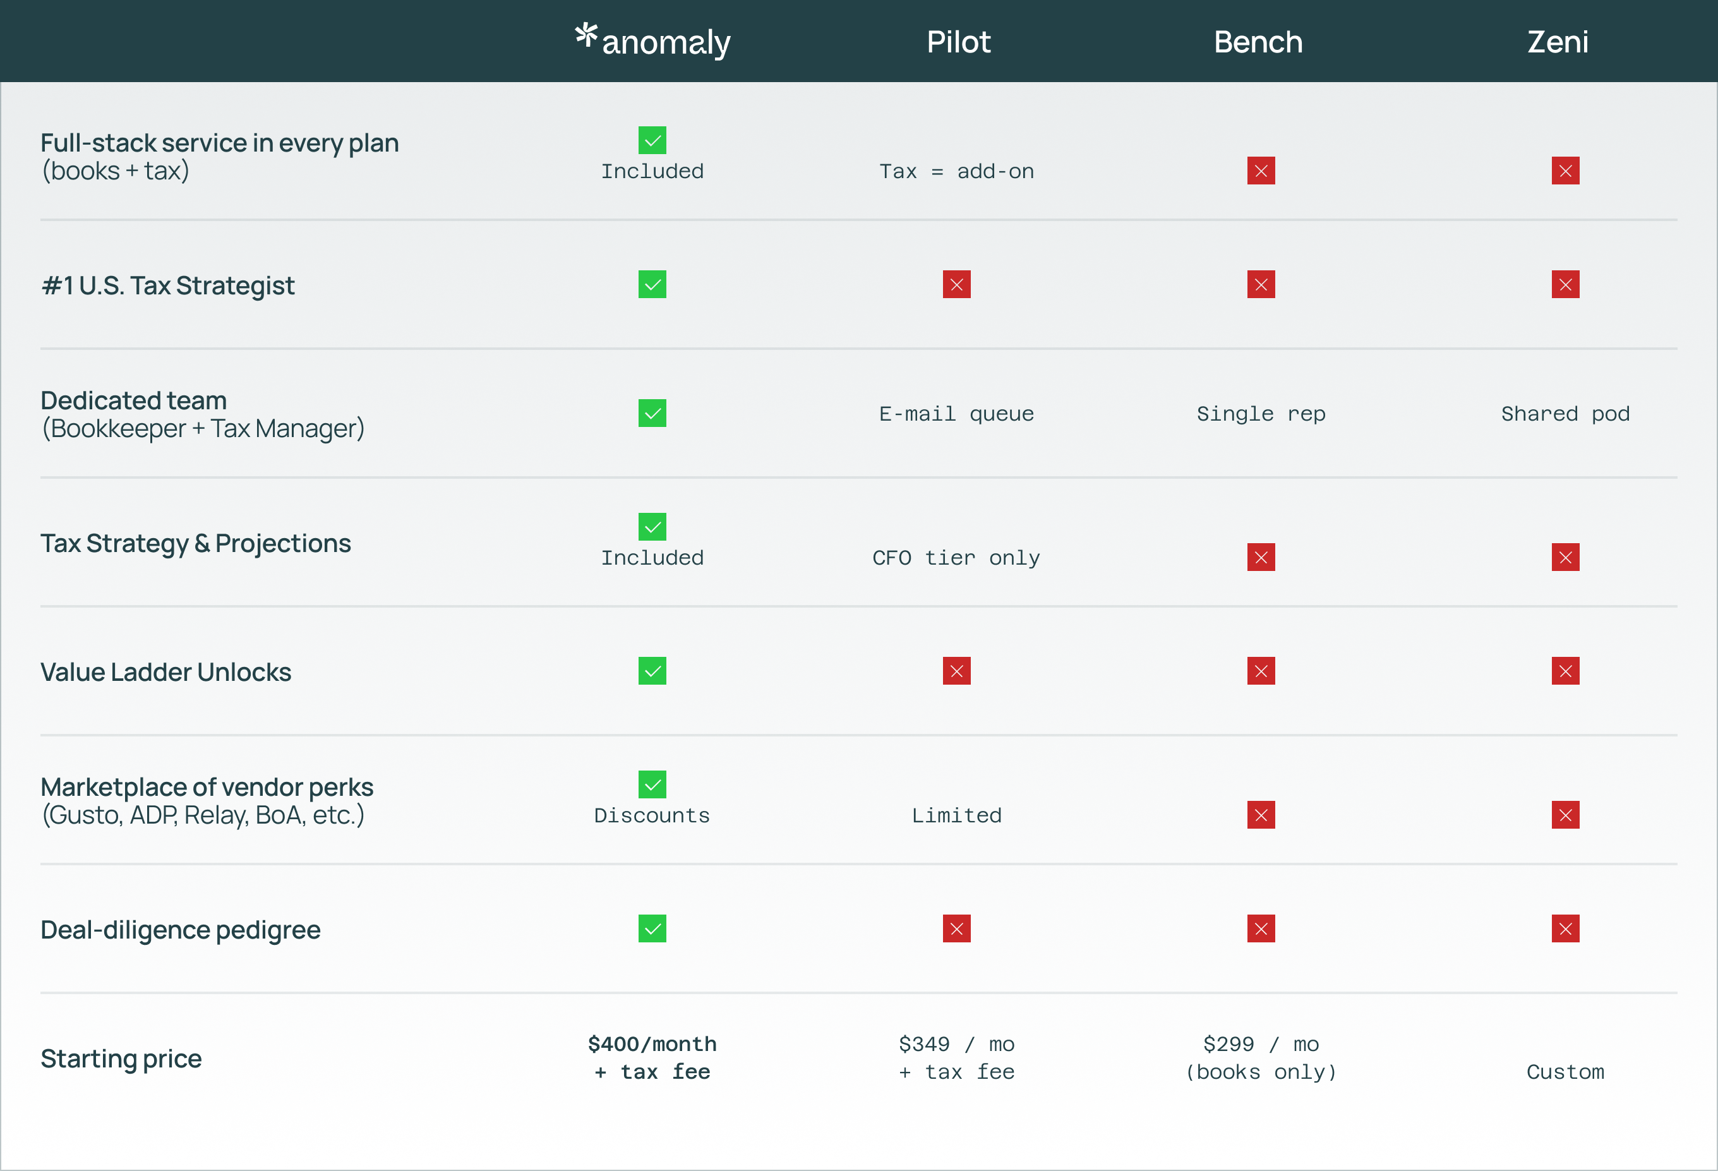Click anomaly's green check for Dedicated team
This screenshot has height=1171, width=1718.
[652, 413]
